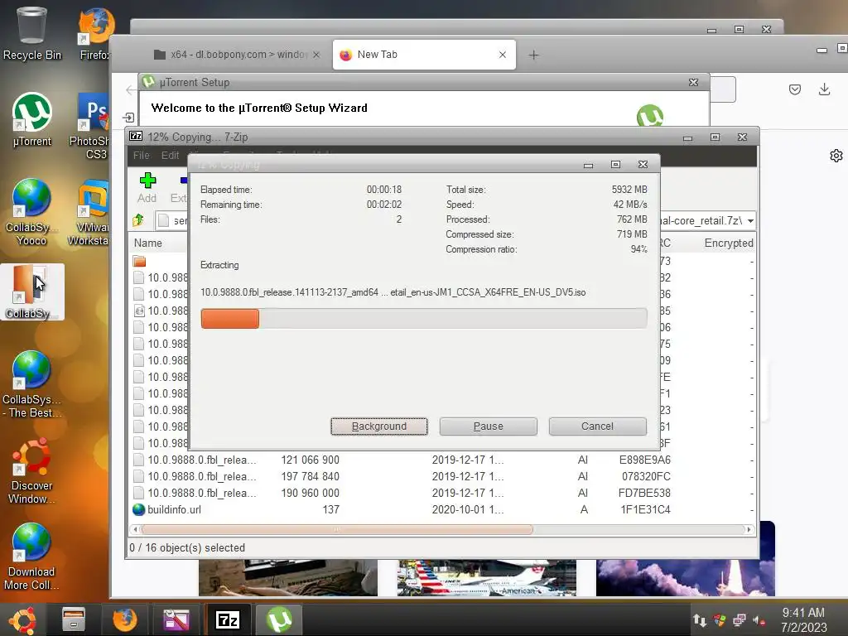
Task: Click the 7-Zip horizontal scrollbar thumb
Action: coord(336,529)
